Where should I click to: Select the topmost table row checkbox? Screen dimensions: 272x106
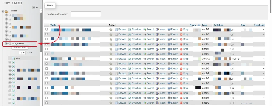pyautogui.click(x=46, y=29)
